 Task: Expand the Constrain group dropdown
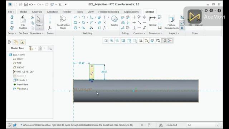click(x=139, y=33)
